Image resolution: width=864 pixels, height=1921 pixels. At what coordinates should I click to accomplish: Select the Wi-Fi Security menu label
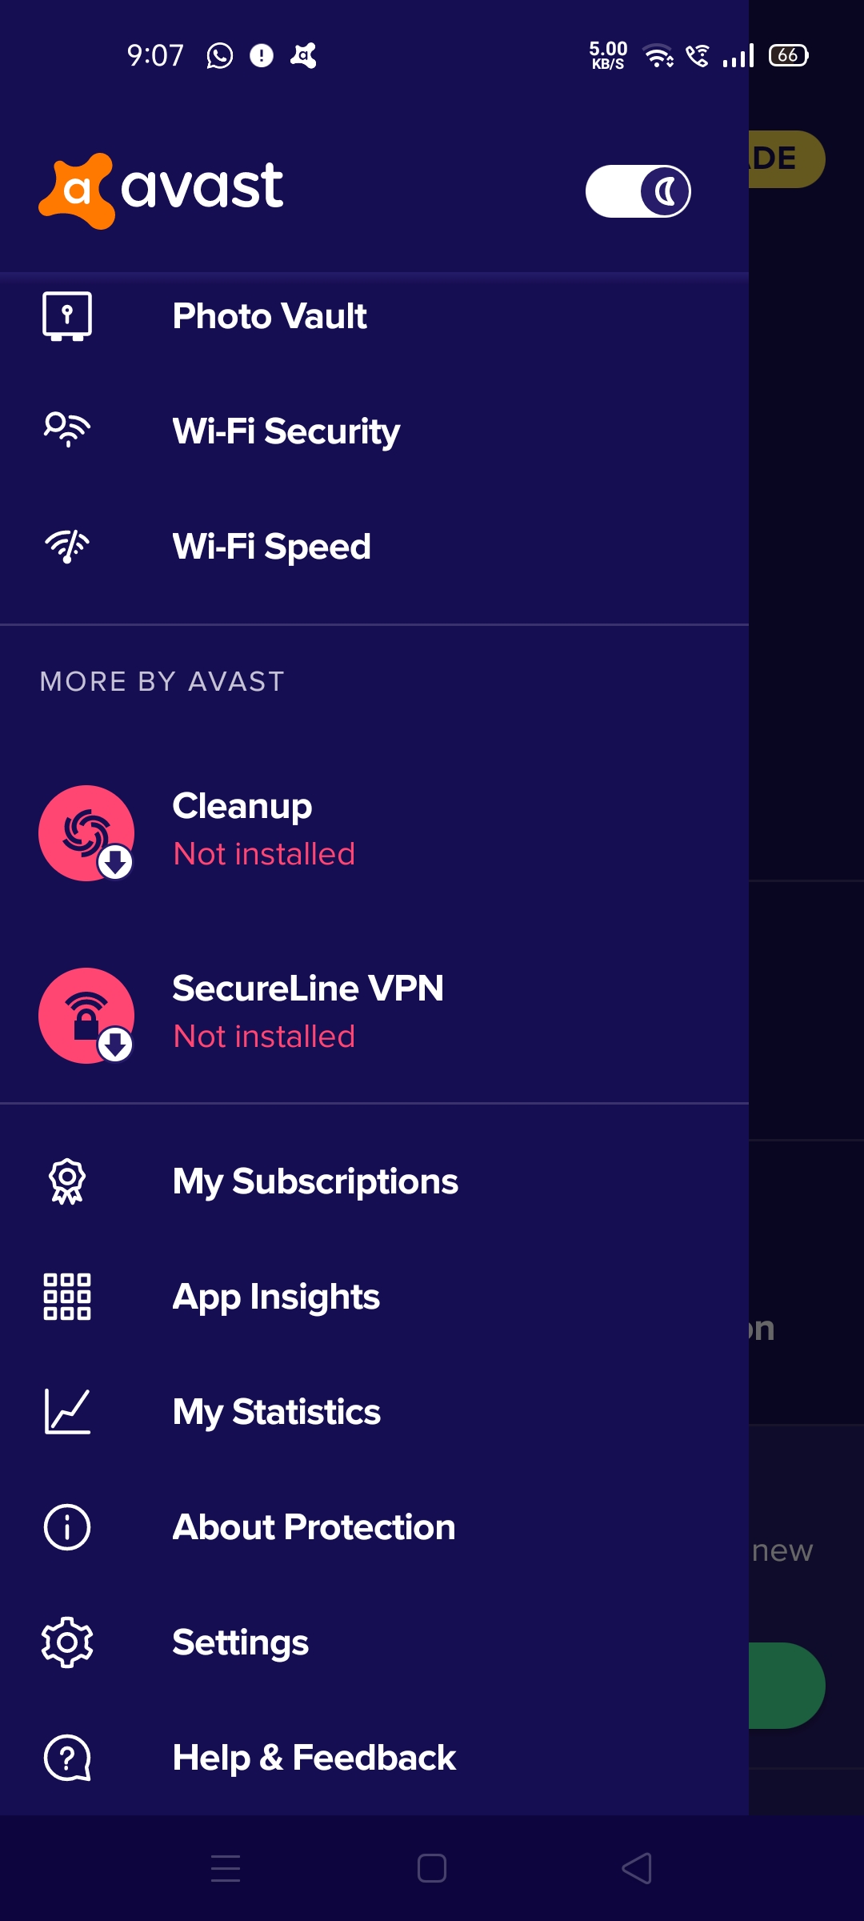(x=286, y=431)
